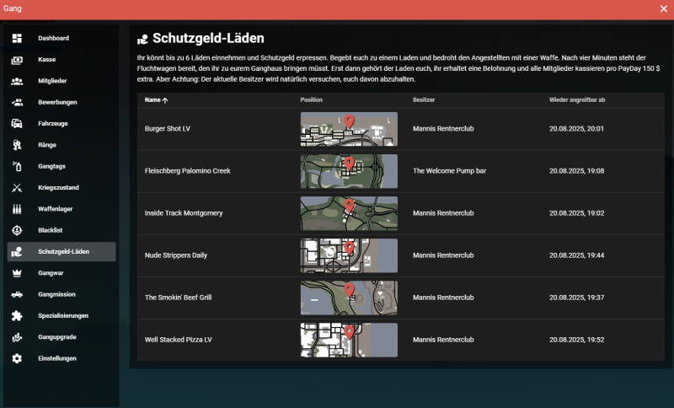Screen dimensions: 674x408
Task: Click the Schutzgeld-Läden hand icon in sidebar
Action: point(17,252)
